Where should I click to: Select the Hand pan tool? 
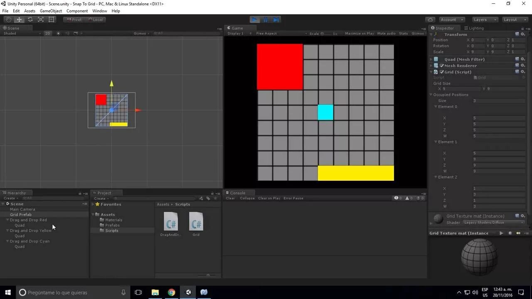coord(8,20)
